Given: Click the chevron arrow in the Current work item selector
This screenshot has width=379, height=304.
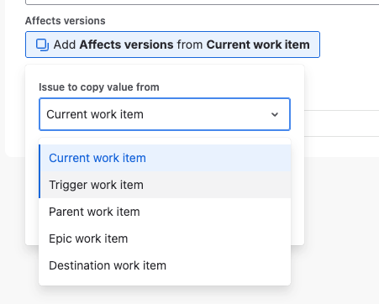Looking at the screenshot, I should pos(275,114).
